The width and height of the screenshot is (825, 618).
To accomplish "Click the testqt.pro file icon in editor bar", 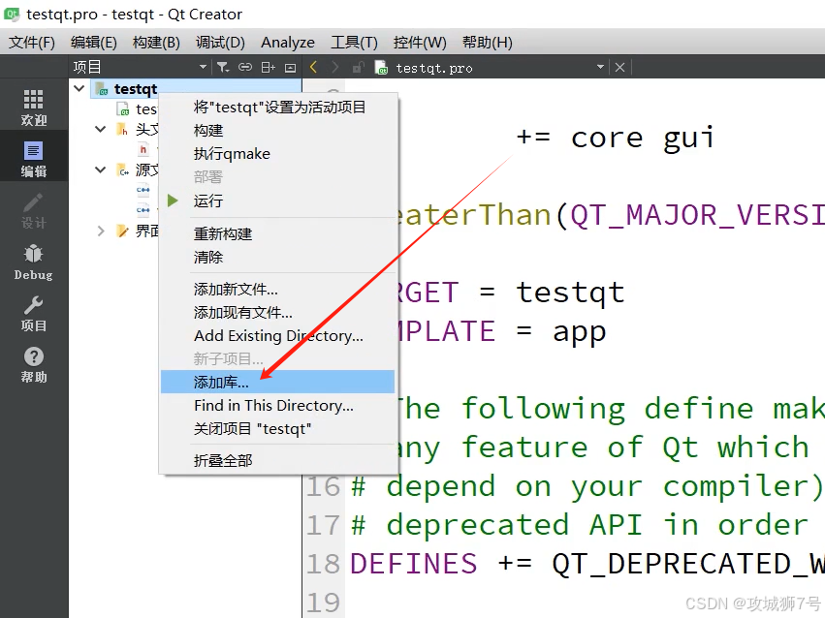I will click(381, 68).
